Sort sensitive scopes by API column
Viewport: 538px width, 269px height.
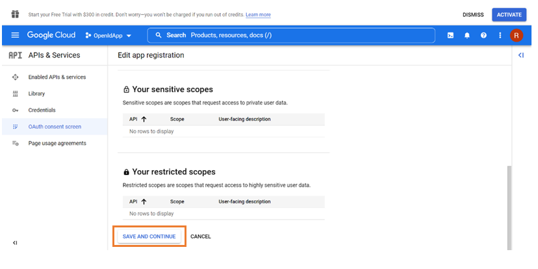[x=138, y=120]
